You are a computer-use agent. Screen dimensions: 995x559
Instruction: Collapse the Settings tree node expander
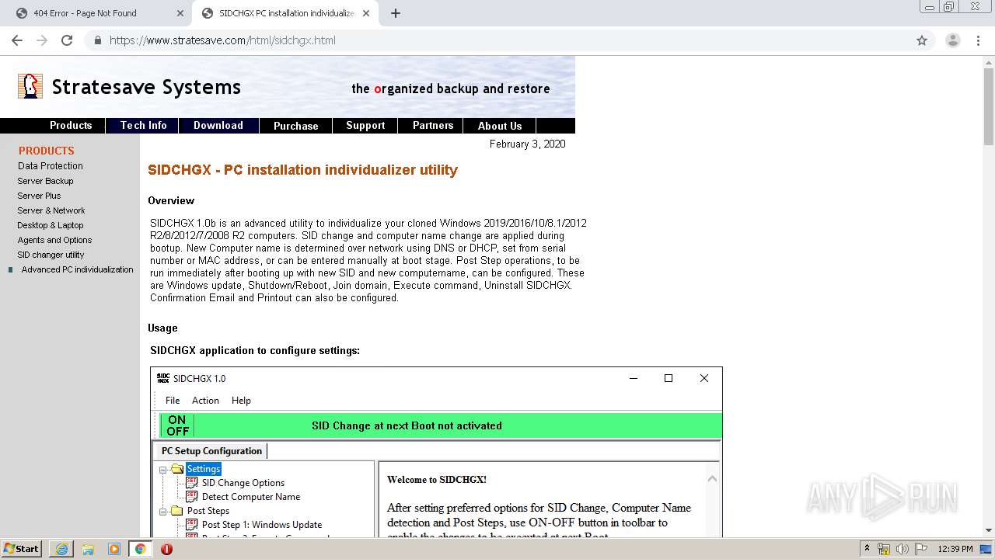tap(163, 469)
